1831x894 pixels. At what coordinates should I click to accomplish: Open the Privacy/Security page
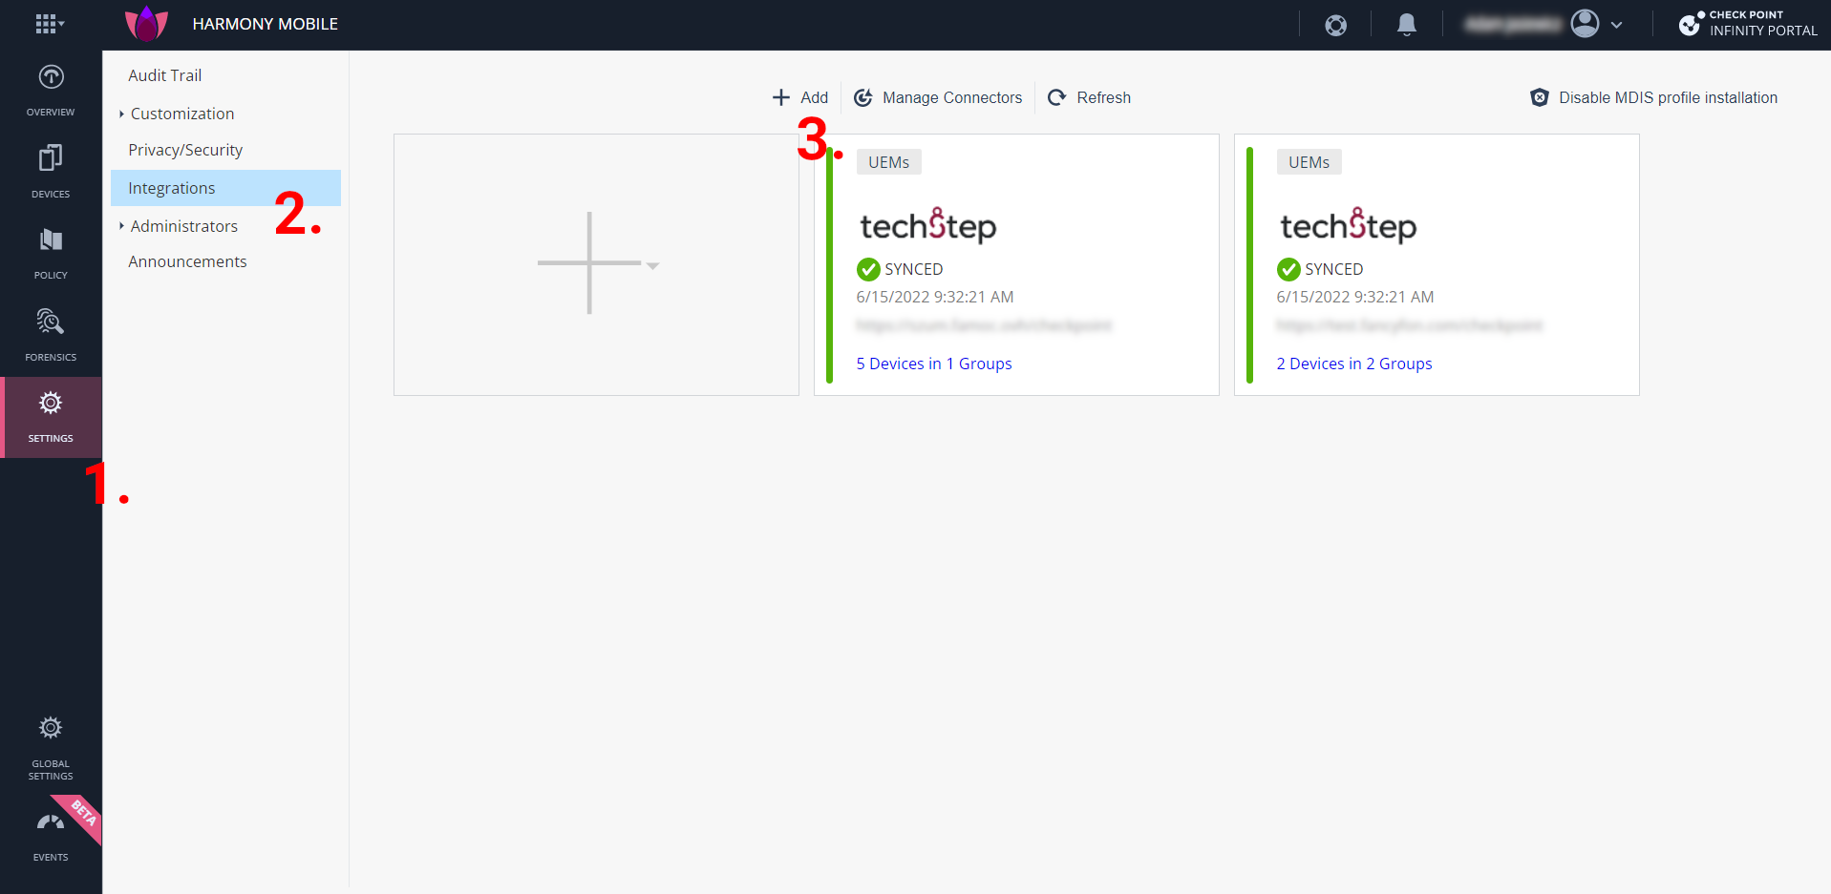tap(185, 150)
